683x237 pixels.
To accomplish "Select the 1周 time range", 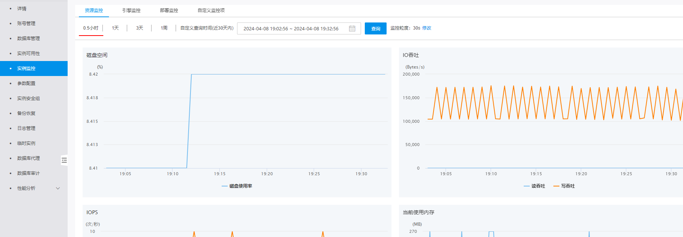I will 164,28.
